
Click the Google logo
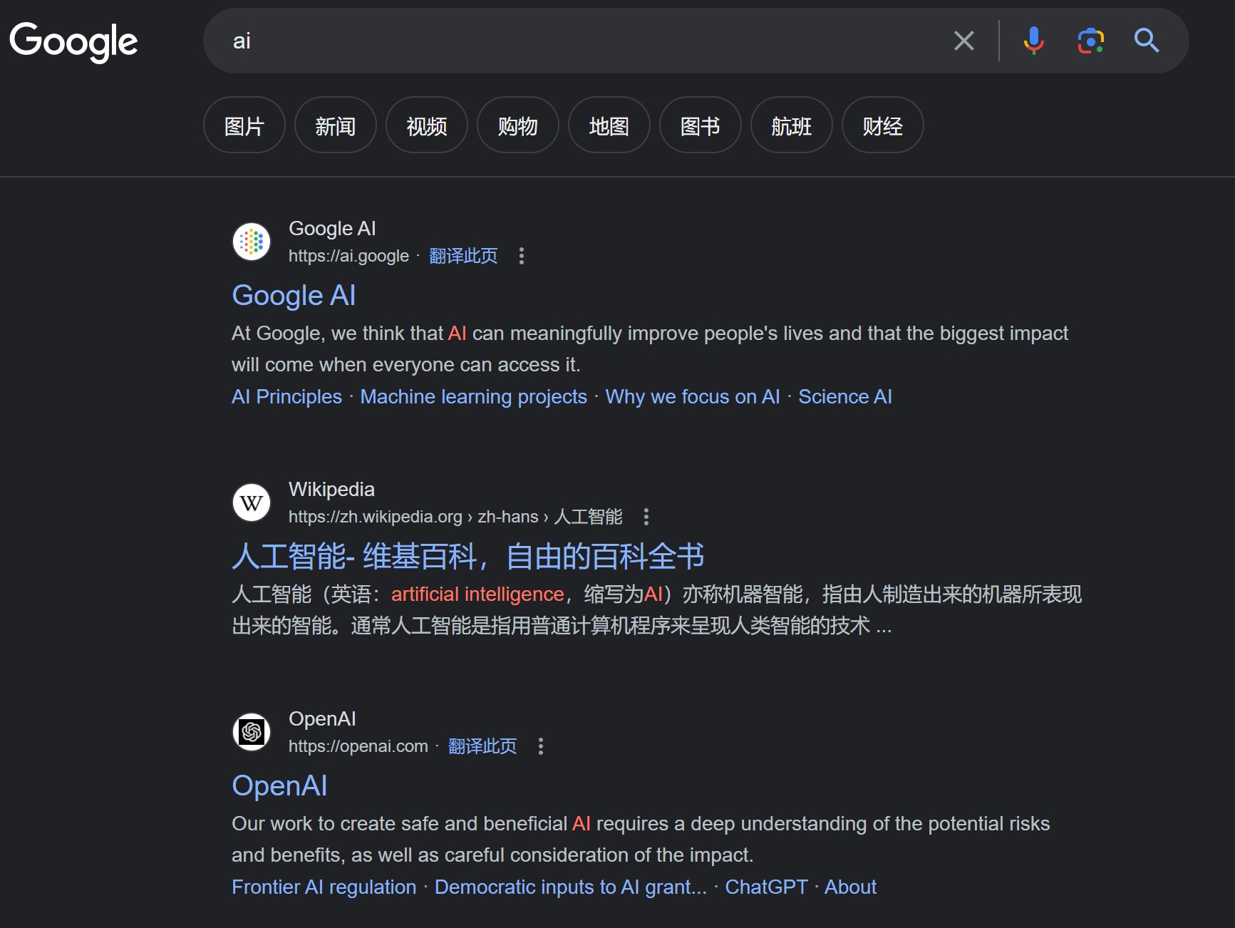pos(73,41)
